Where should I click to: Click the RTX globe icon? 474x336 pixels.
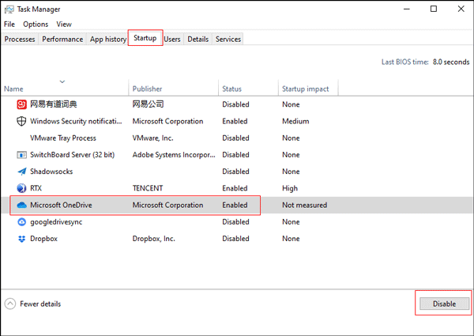(x=21, y=188)
